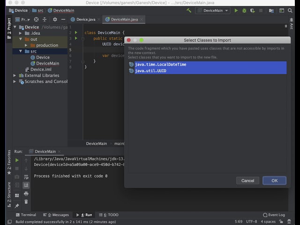Open the Event Log

point(274,215)
